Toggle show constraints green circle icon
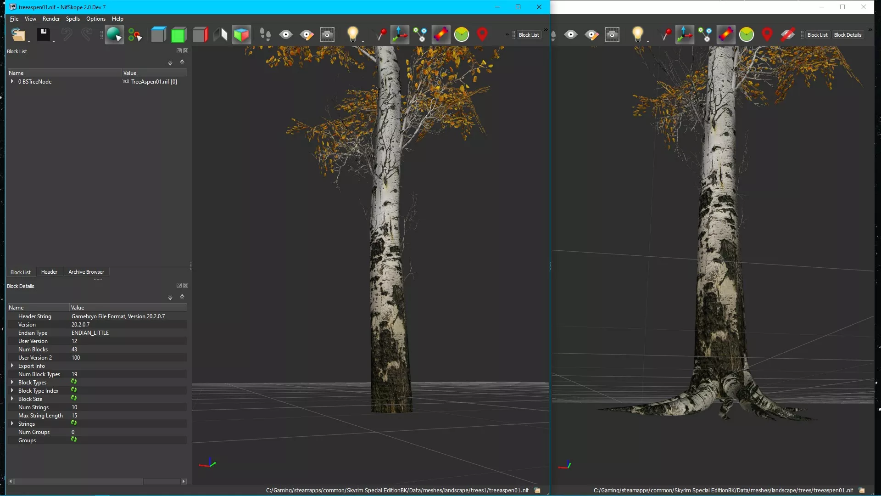This screenshot has height=496, width=881. (x=462, y=34)
